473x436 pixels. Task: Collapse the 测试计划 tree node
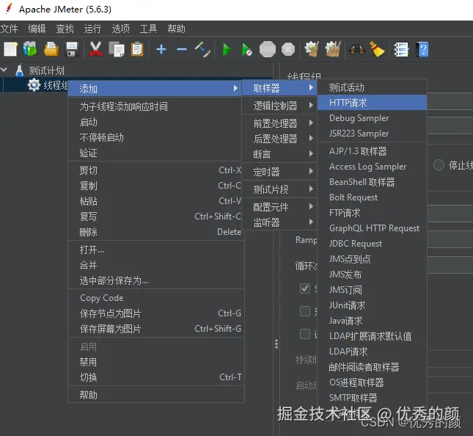4,70
